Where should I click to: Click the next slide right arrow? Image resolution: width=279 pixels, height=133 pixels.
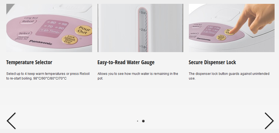click(x=269, y=121)
